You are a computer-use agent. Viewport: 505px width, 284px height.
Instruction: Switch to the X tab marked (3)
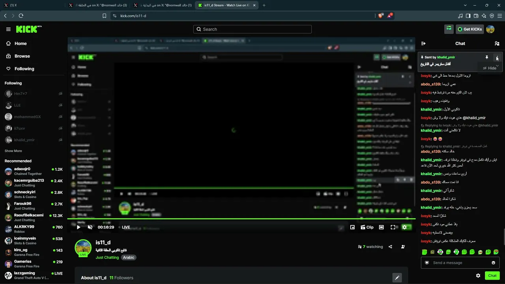[98, 5]
